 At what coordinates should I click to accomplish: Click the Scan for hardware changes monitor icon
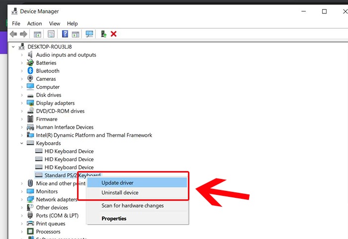[x=89, y=34]
